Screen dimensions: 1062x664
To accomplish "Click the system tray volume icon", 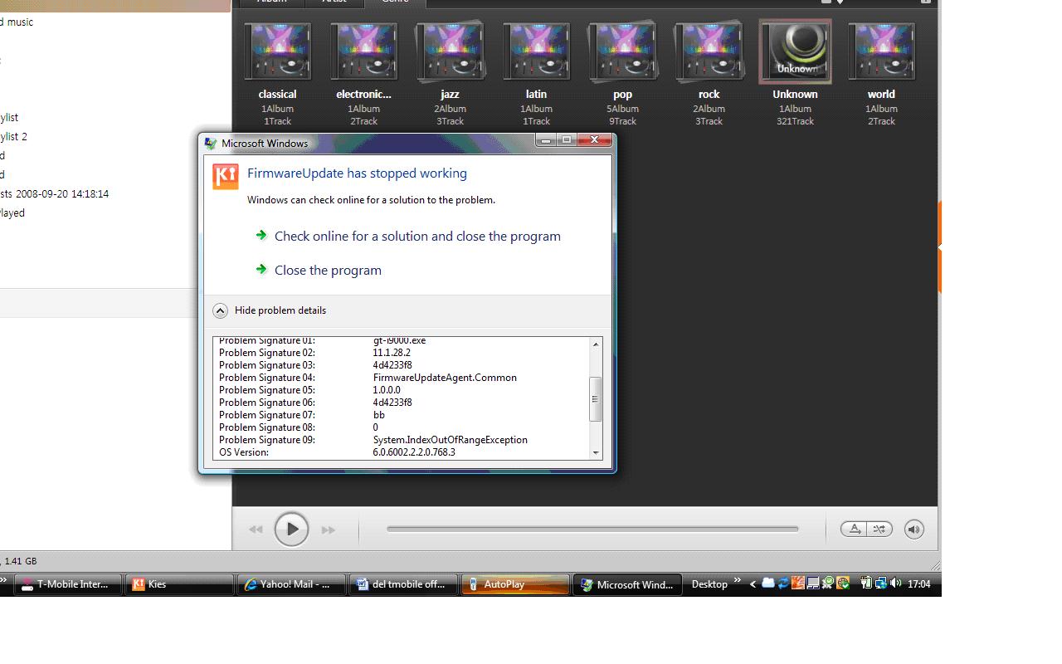I will [895, 583].
